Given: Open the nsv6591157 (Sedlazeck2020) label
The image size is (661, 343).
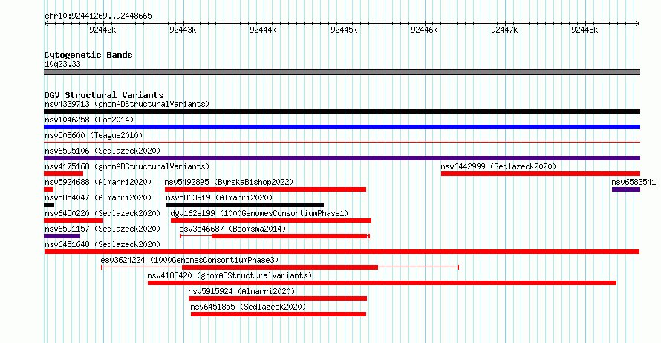Looking at the screenshot, I should click(102, 229).
